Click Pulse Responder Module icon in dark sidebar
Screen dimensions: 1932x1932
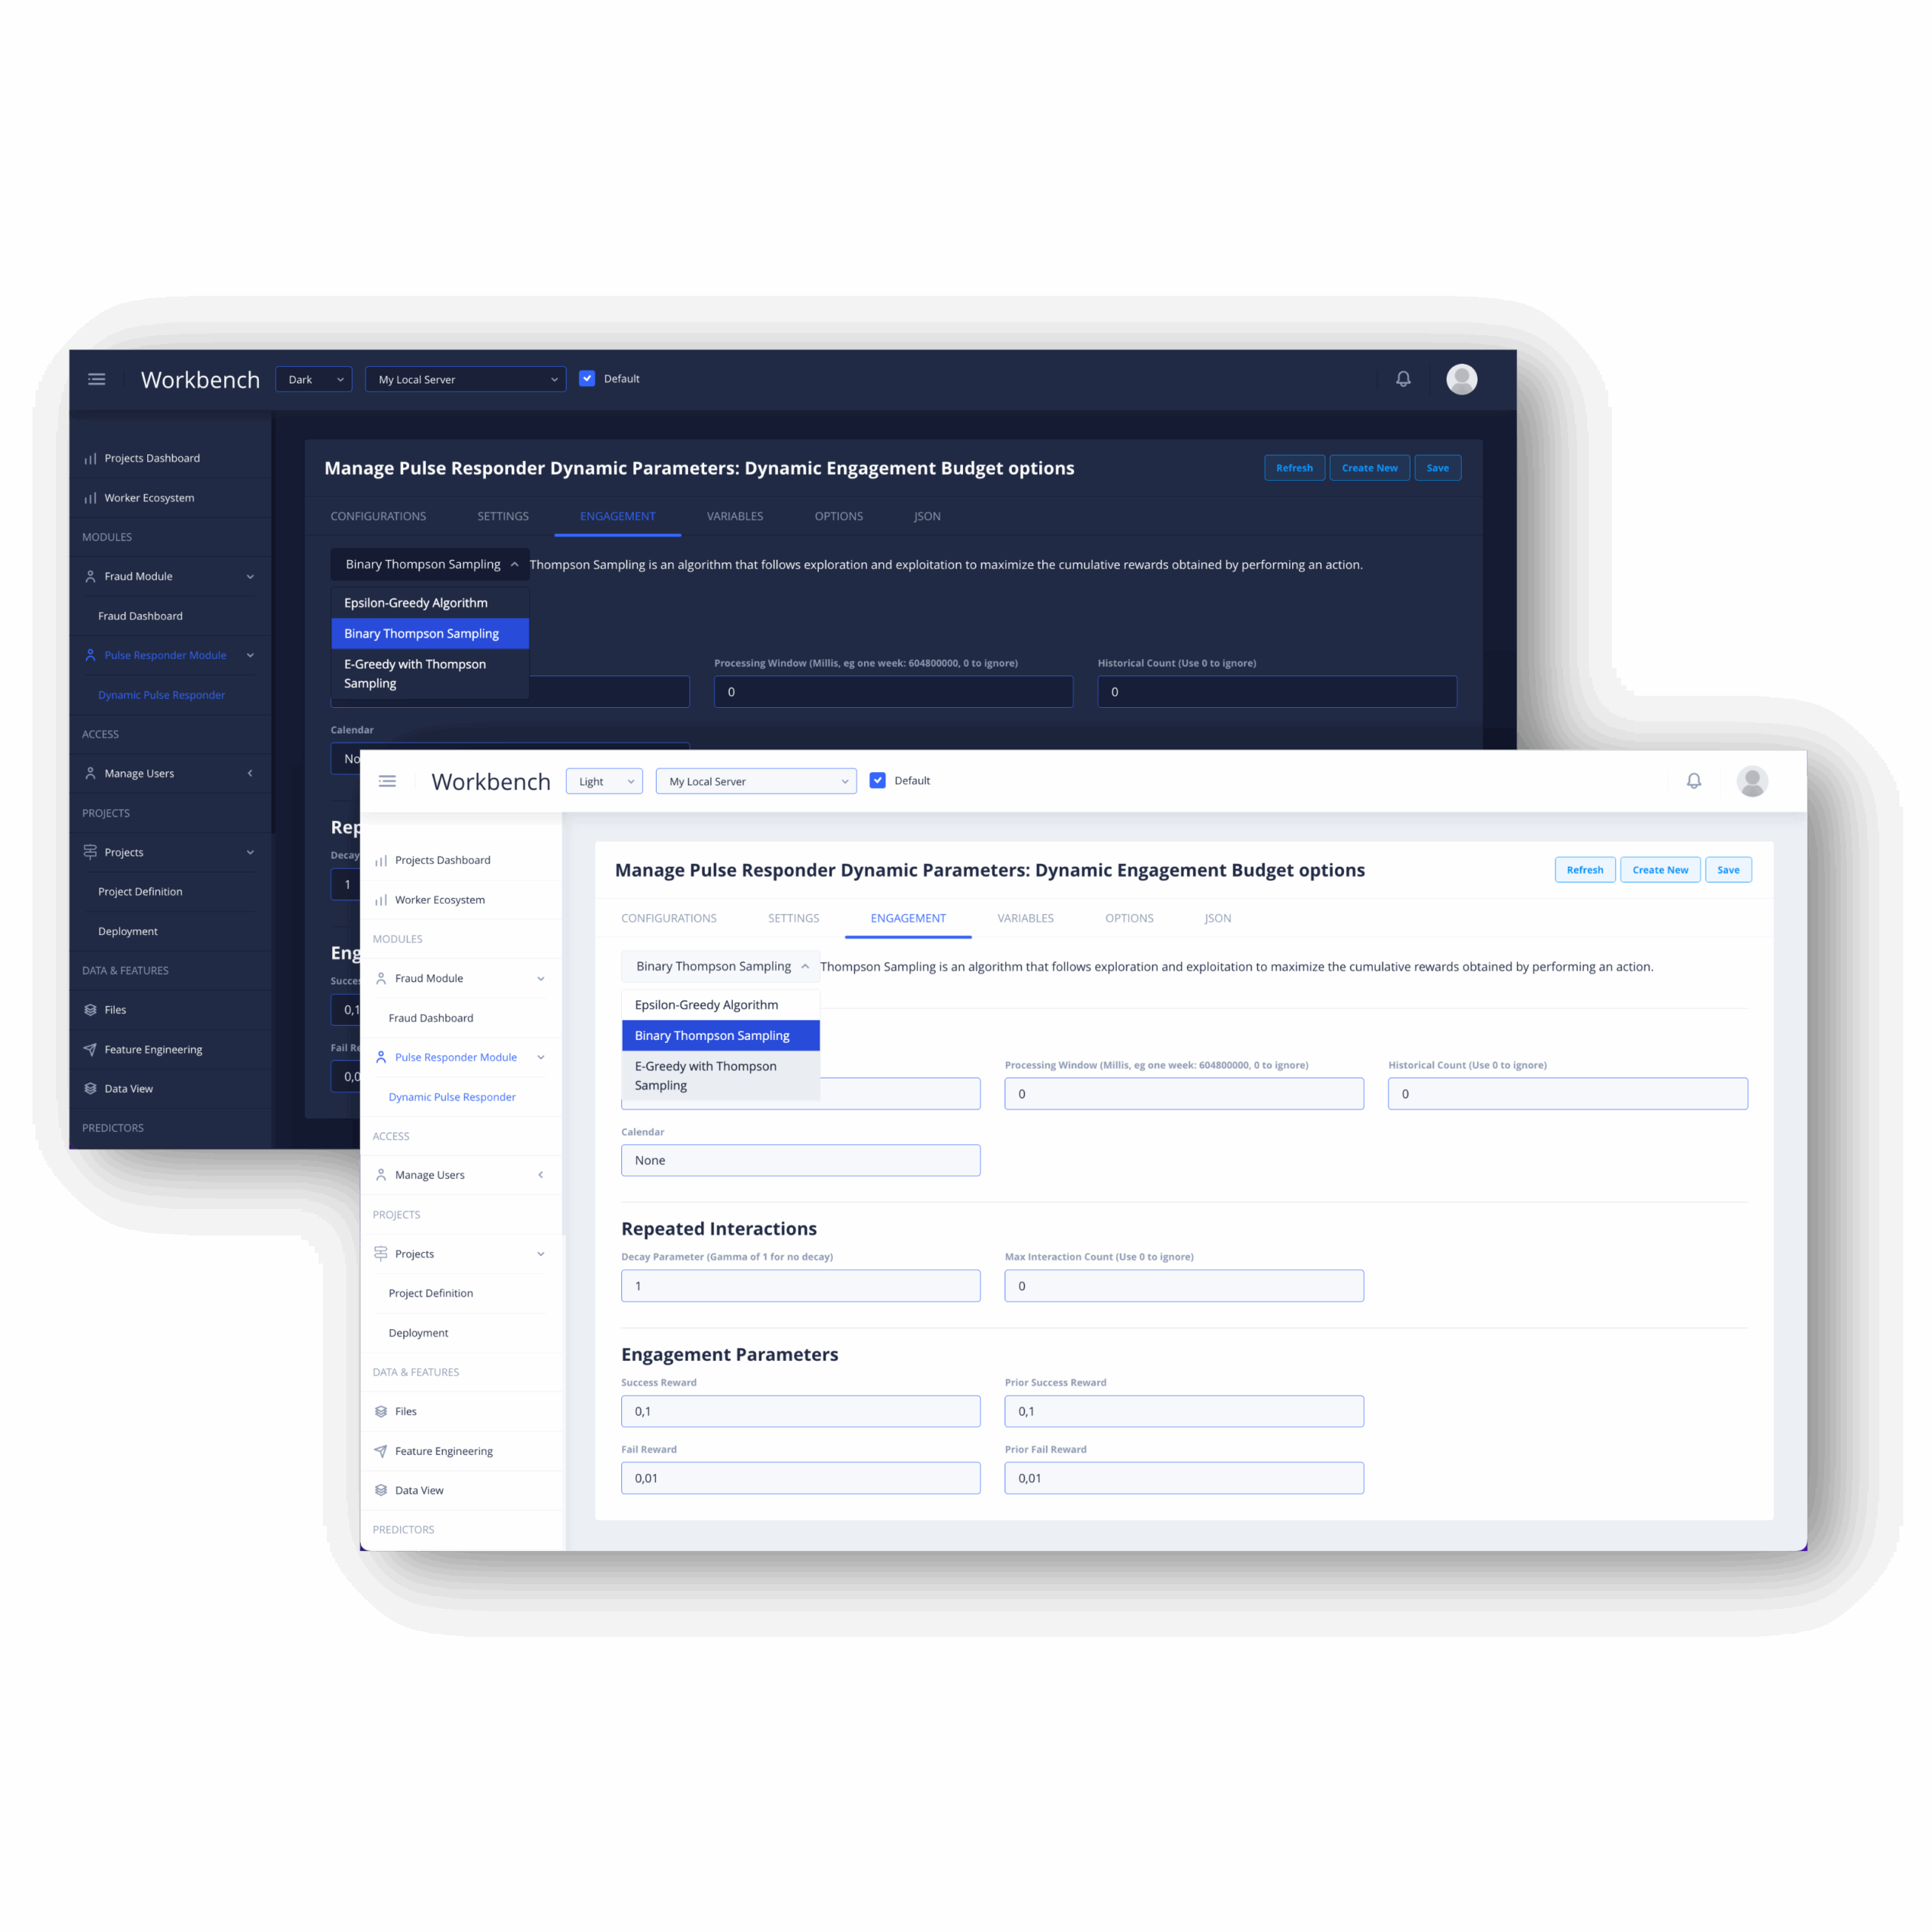pos(90,655)
